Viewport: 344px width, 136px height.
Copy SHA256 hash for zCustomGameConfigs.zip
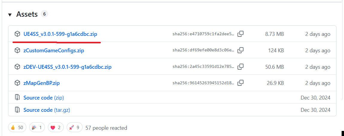241,50
